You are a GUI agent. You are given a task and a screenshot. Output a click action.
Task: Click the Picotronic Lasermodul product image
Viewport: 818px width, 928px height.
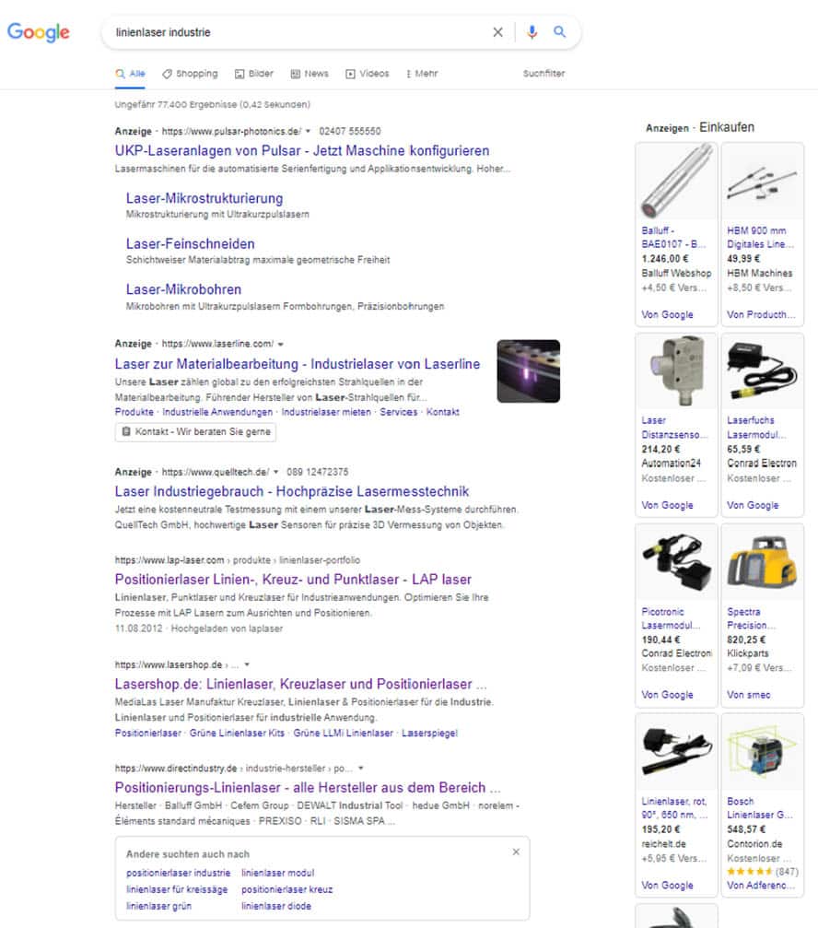click(x=677, y=561)
